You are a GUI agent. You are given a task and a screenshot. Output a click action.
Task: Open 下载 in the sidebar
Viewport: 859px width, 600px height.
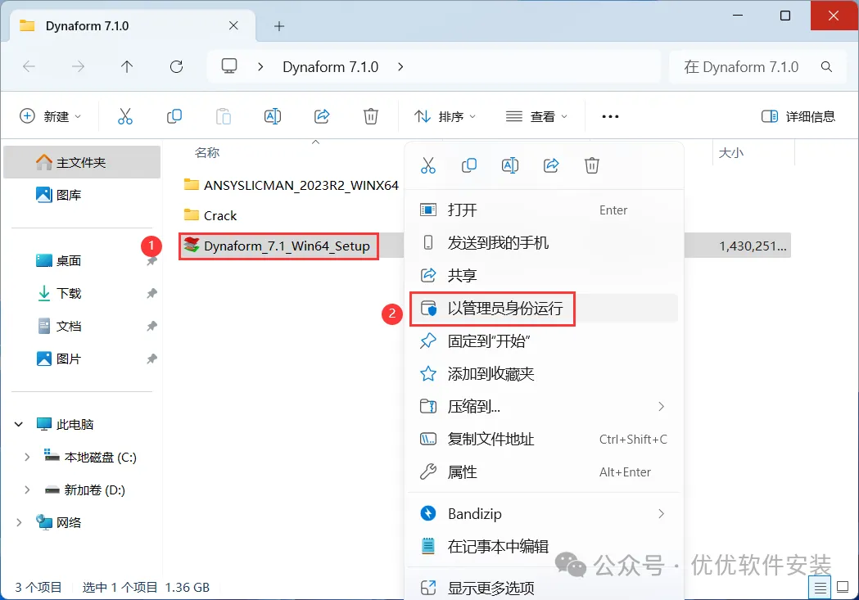click(82, 293)
